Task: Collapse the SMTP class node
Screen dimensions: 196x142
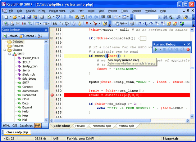Action: click(x=10, y=54)
